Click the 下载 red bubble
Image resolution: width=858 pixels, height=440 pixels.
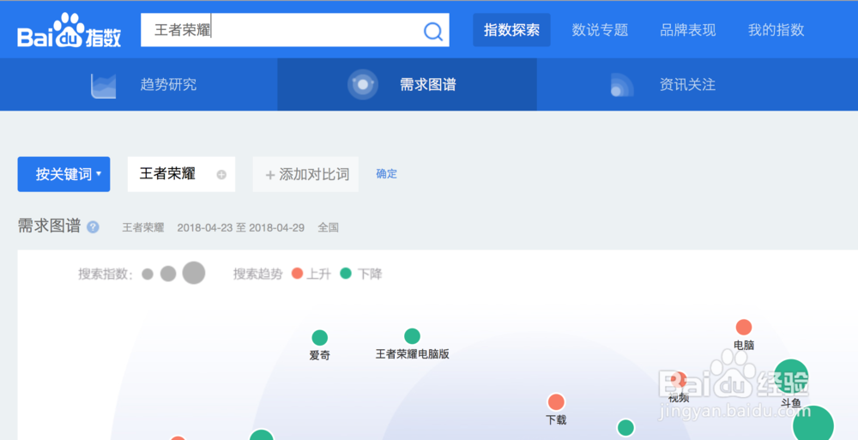(556, 401)
